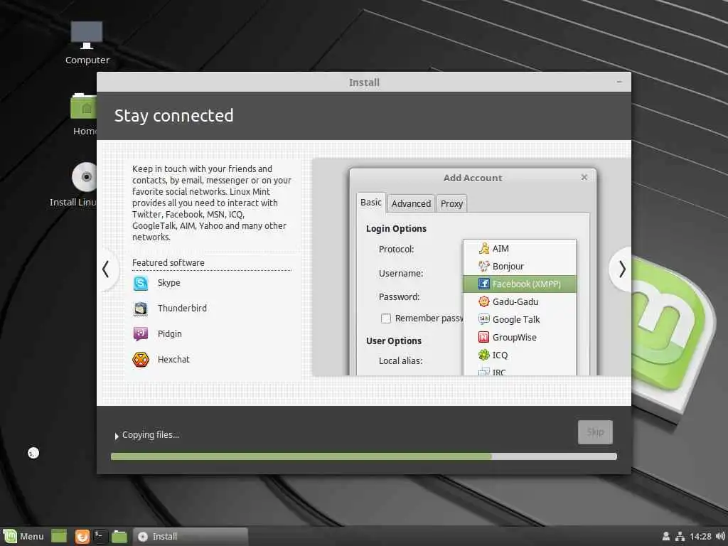Image resolution: width=728 pixels, height=546 pixels.
Task: Open the file manager from the taskbar
Action: [x=119, y=536]
